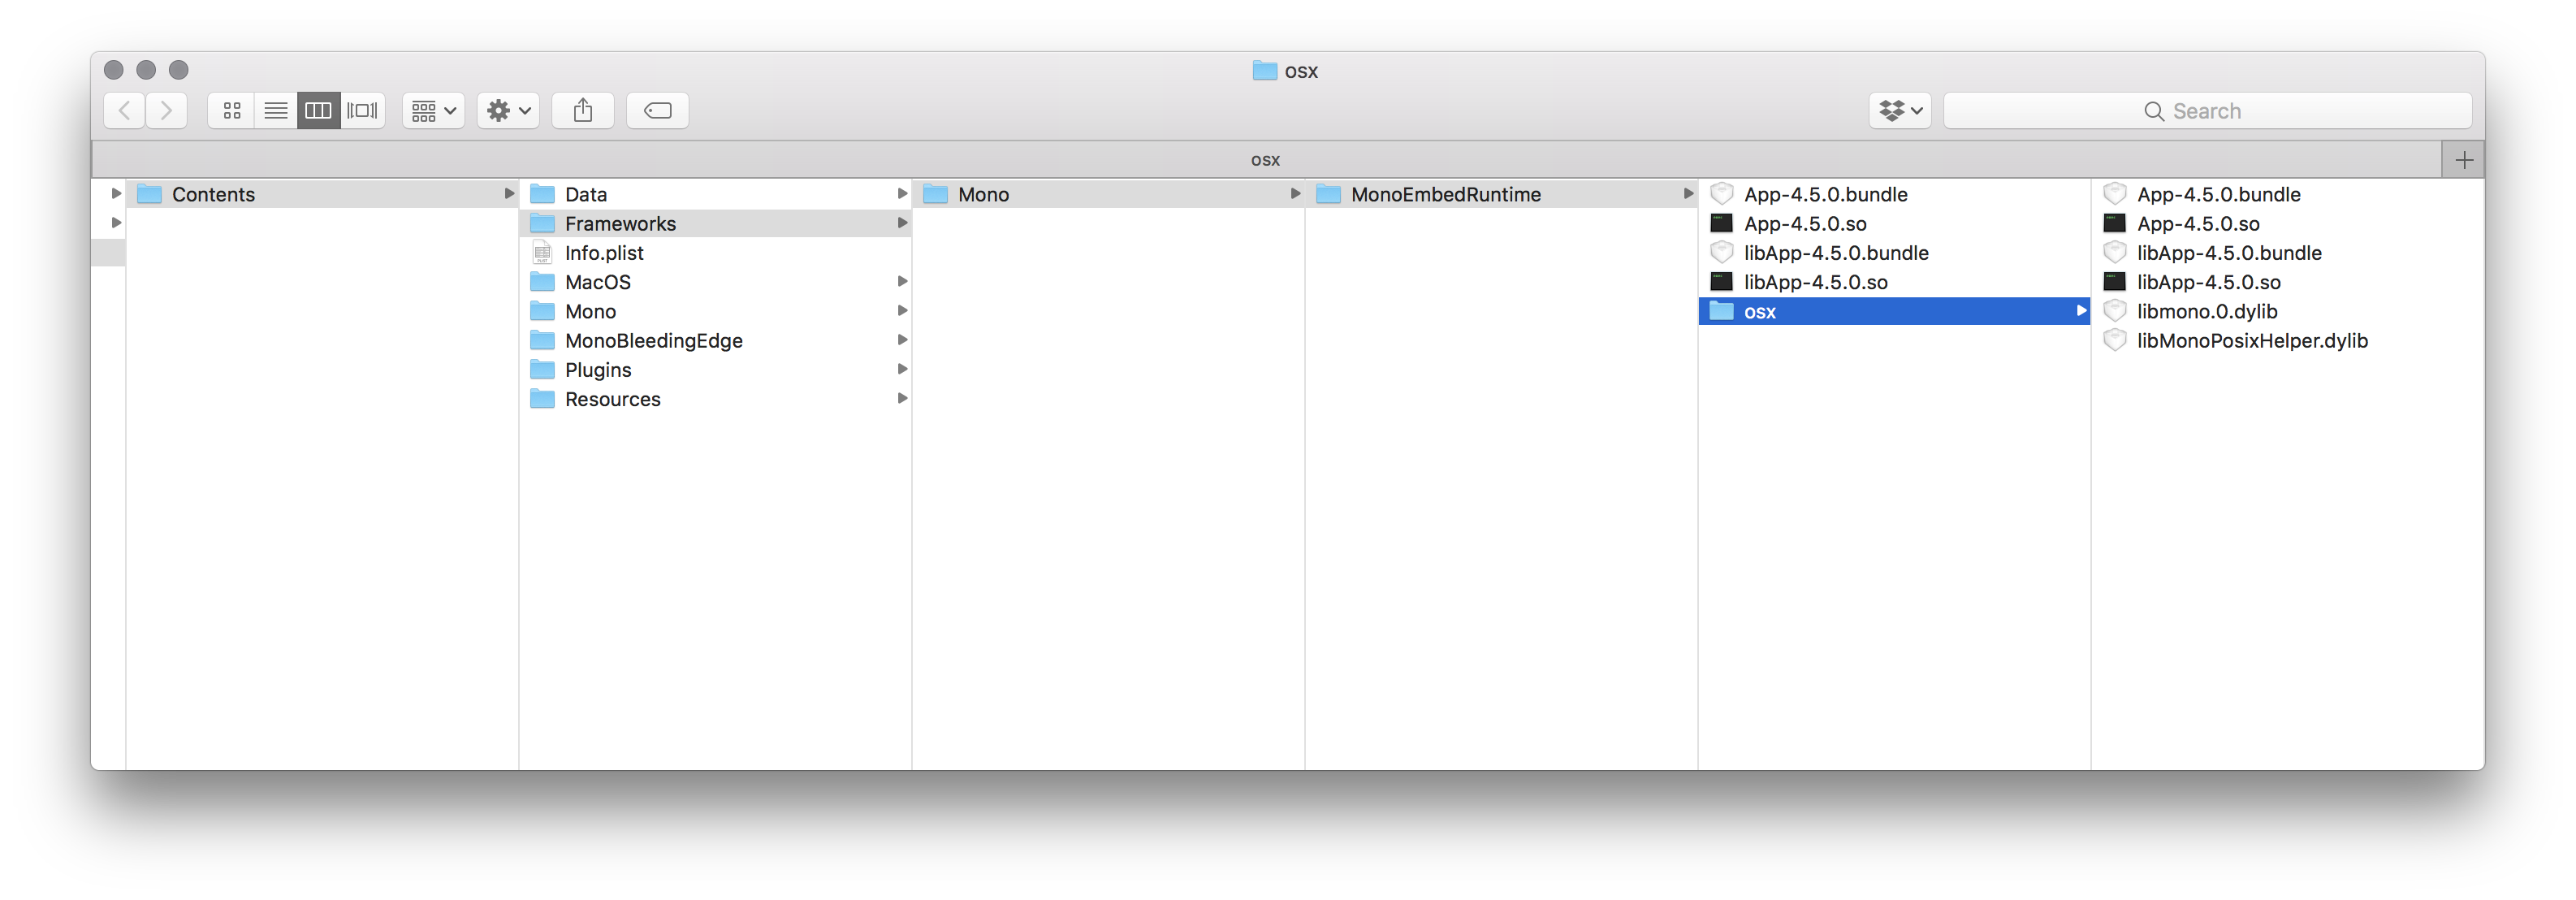This screenshot has width=2576, height=900.
Task: Switch to Cover Flow view
Action: (x=362, y=110)
